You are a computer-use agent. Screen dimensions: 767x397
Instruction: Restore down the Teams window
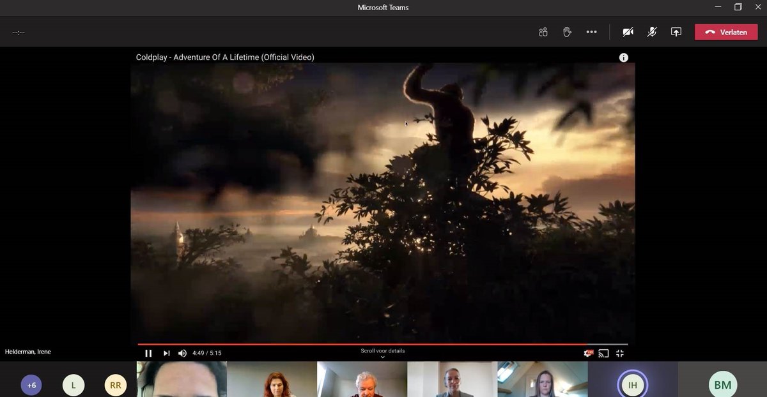(x=738, y=7)
